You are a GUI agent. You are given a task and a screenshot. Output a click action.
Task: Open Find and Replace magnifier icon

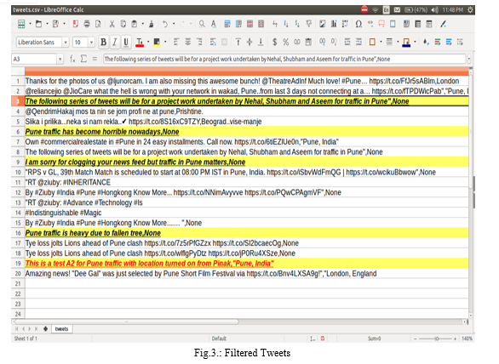(x=202, y=24)
